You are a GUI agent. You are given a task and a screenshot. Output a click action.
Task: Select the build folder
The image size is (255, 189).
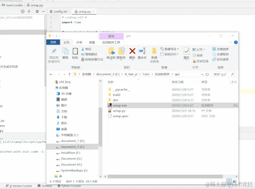click(117, 95)
